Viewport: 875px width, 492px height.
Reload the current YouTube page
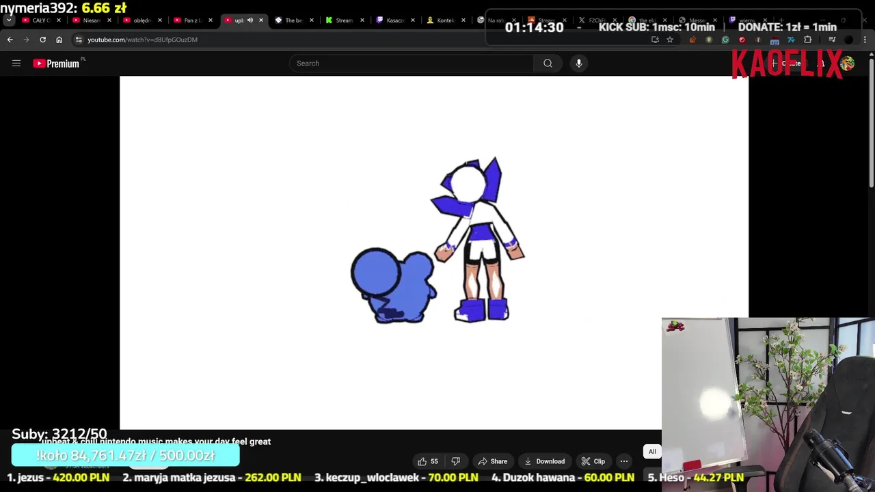coord(42,40)
